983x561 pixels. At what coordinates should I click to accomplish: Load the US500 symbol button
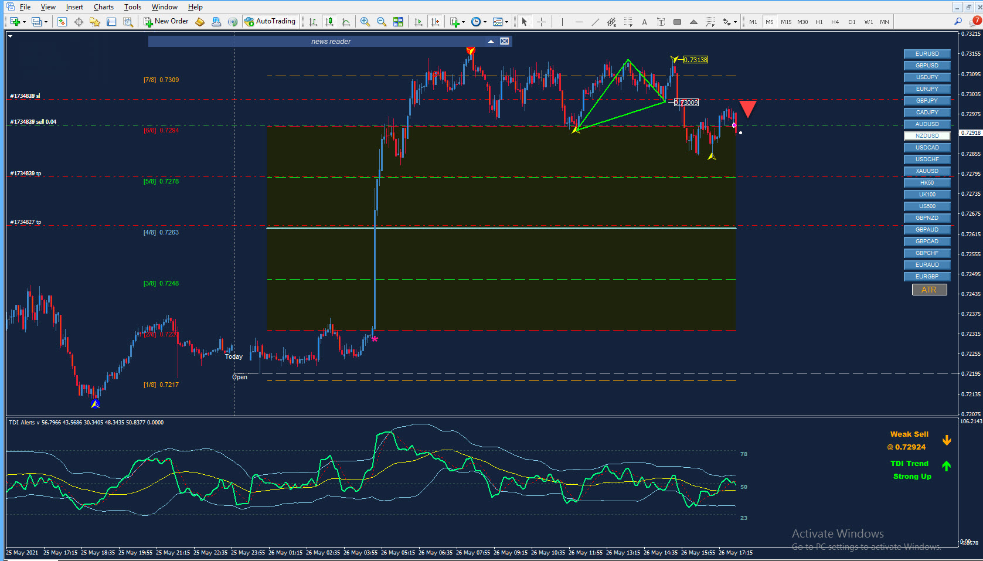(x=927, y=206)
